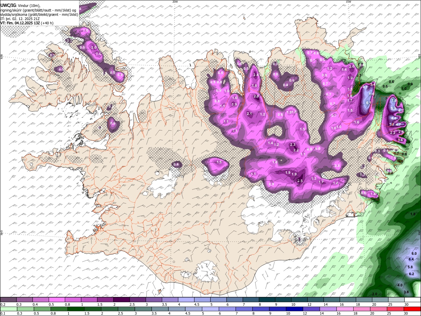
Task: Pick the darkest purple swatch labelled 2, upper row
Action: (x=121, y=300)
